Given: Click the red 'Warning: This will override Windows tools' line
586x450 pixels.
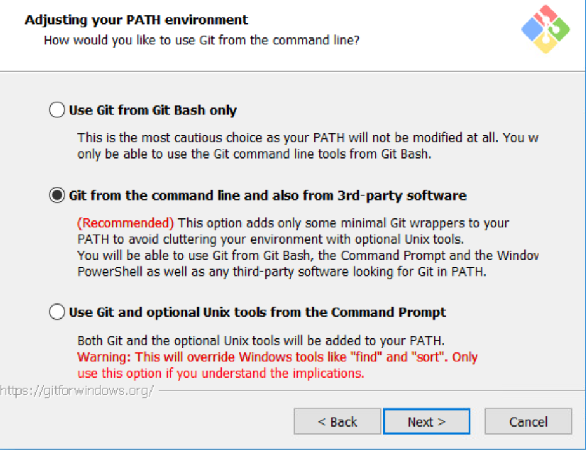Looking at the screenshot, I should (277, 357).
